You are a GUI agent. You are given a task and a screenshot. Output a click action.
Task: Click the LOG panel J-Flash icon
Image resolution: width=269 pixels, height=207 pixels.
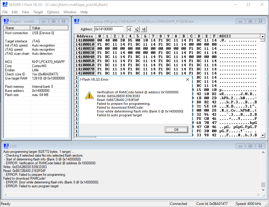[x=6, y=146]
